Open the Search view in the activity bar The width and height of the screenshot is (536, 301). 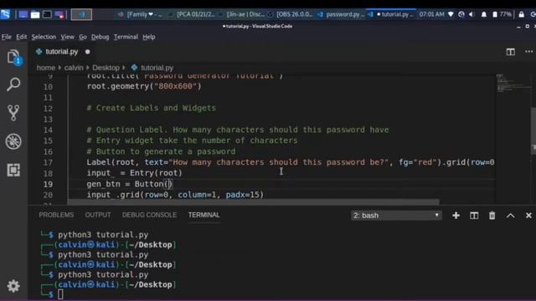[13, 84]
